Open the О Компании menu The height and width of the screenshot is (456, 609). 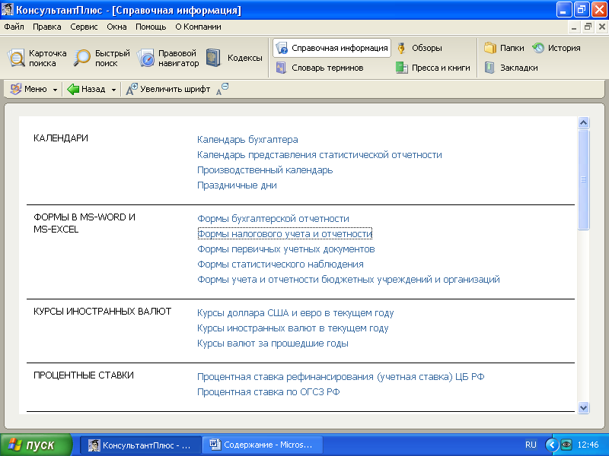[x=198, y=27]
